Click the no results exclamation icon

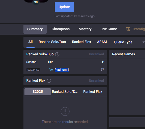[65, 111]
